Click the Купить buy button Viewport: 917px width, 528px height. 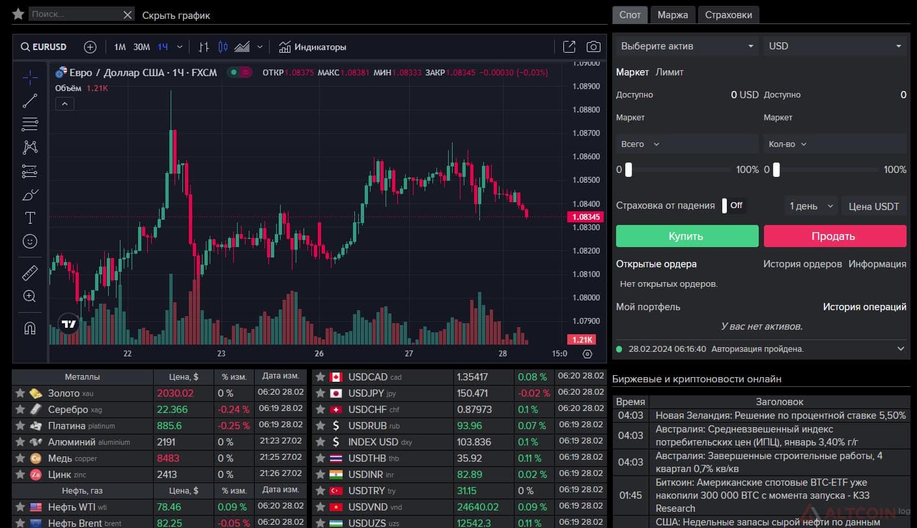point(687,236)
